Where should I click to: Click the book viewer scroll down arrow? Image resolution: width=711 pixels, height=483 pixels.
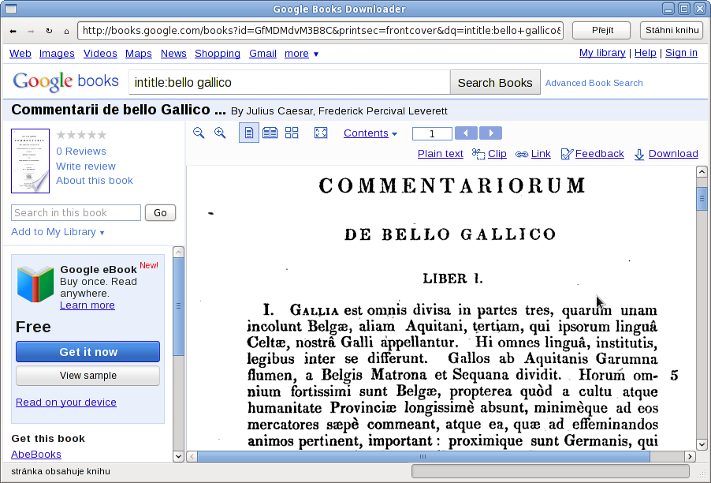pos(702,445)
